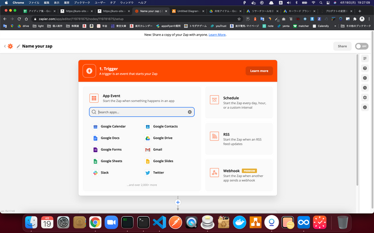Select Gmail app
Screen dimensions: 374x233
point(153,149)
